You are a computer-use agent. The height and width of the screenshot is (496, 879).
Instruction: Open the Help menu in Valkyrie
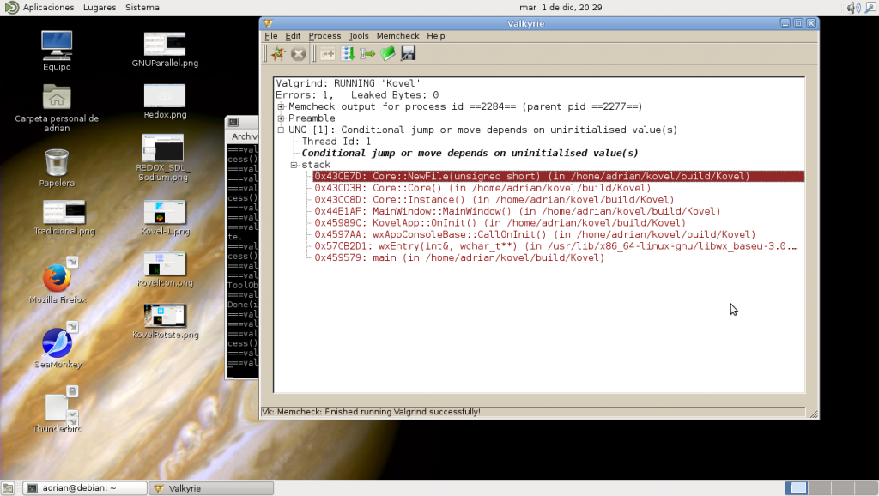tap(435, 36)
